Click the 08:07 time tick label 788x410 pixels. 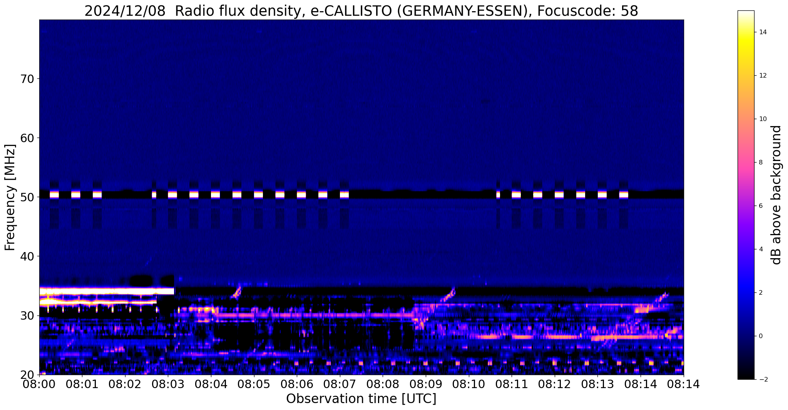[340, 384]
